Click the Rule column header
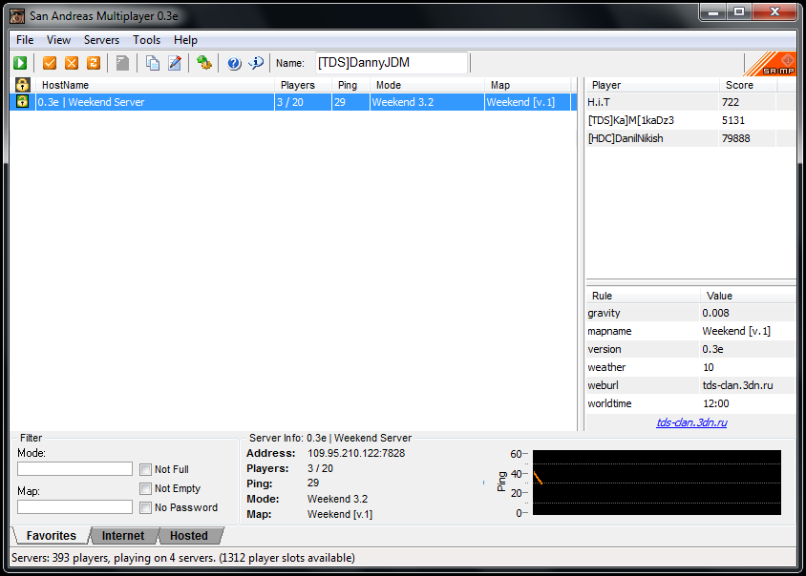 click(643, 296)
